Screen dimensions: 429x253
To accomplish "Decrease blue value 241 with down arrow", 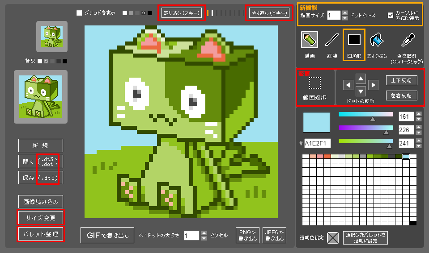I will pos(418,146).
